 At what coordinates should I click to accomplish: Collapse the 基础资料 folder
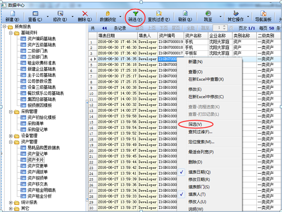(x=11, y=33)
